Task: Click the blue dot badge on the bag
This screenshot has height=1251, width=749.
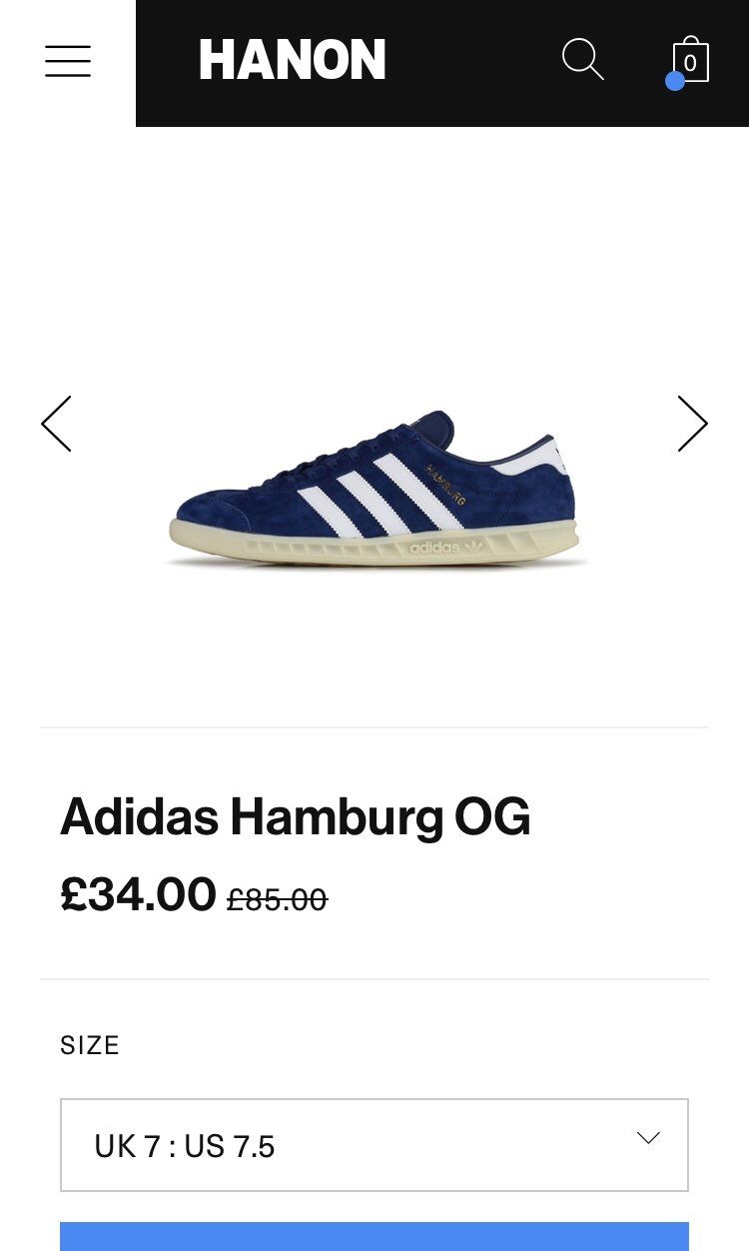Action: pyautogui.click(x=675, y=81)
